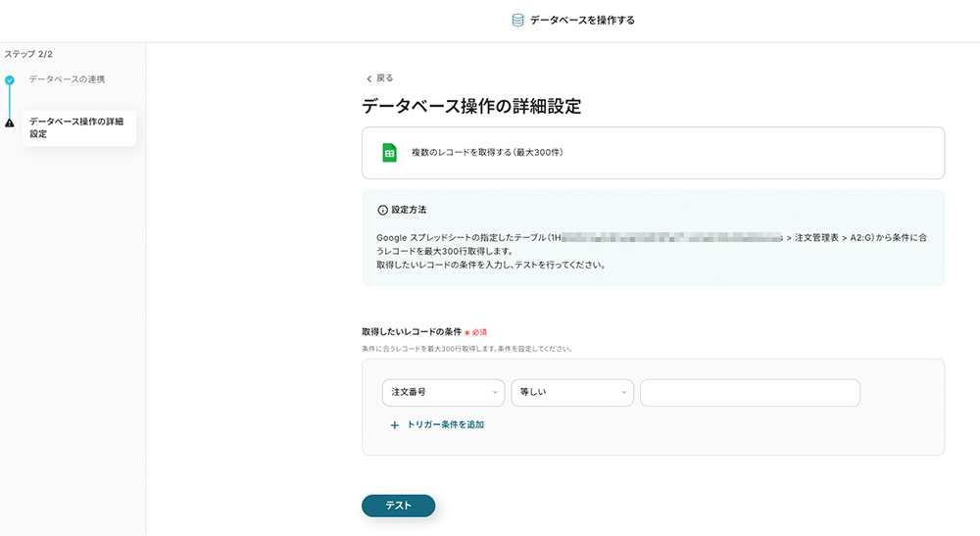Go back using the 戻る link
The width and height of the screenshot is (980, 536).
384,78
